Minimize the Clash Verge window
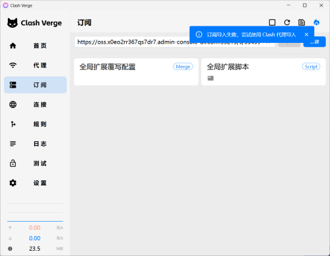The image size is (330, 256). point(288,5)
